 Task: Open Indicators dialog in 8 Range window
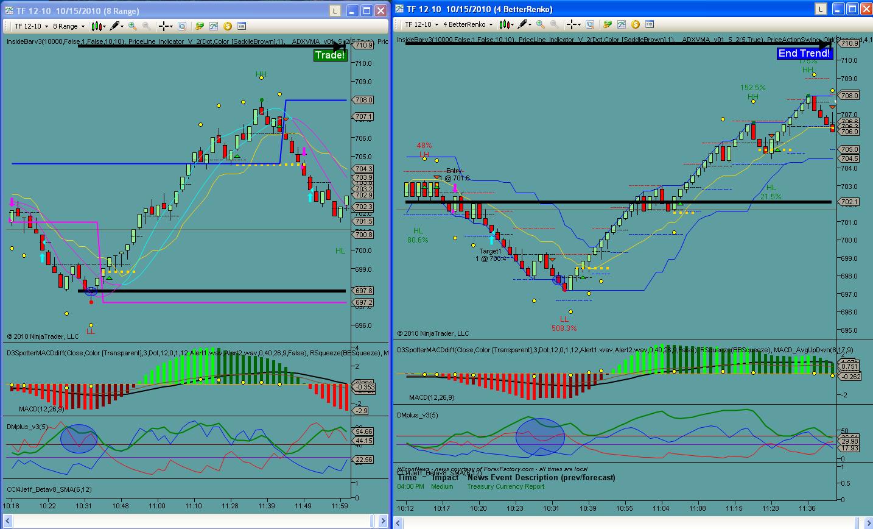coord(214,26)
